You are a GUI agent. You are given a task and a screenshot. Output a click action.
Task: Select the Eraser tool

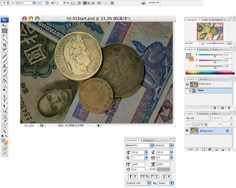pyautogui.click(x=5, y=76)
